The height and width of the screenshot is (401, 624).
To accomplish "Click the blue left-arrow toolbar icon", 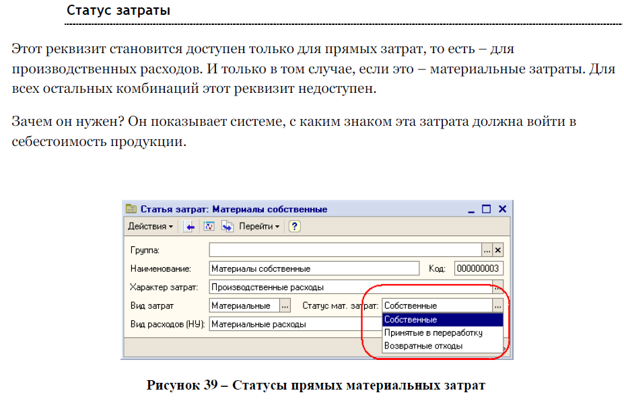I will (x=188, y=227).
